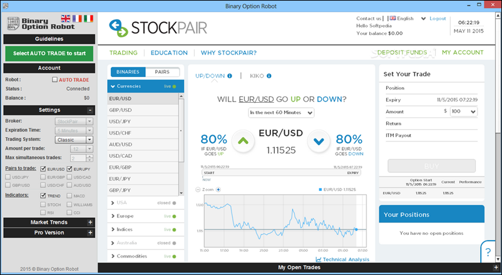Check the GBP/USD pair checkbox
This screenshot has width=502, height=275.
(x=8, y=185)
